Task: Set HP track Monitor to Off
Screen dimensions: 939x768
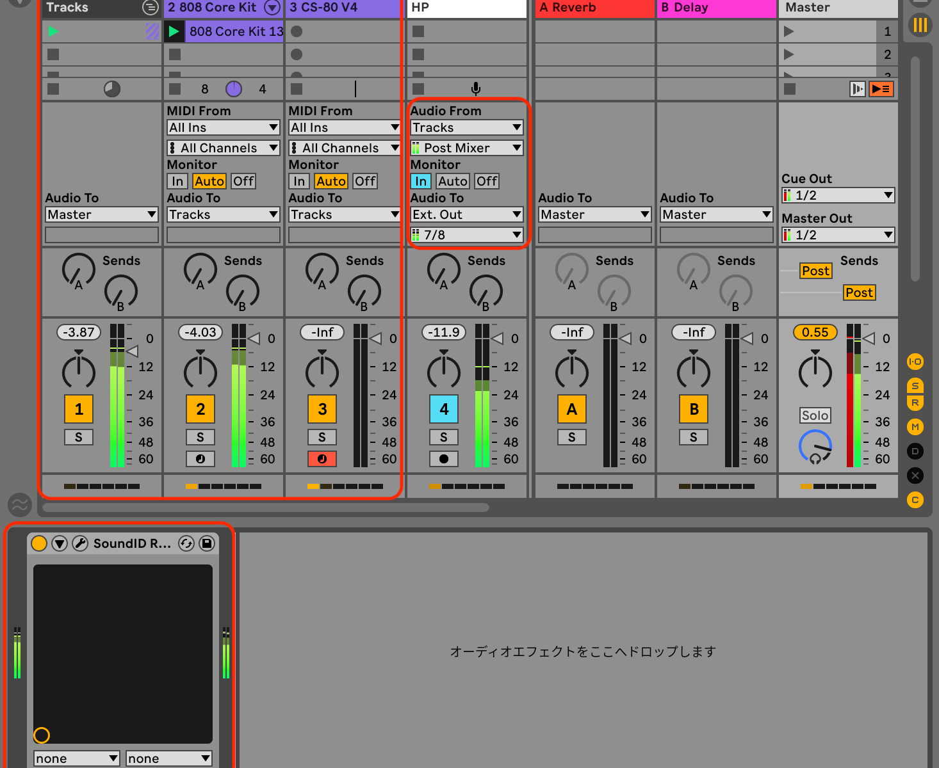Action: tap(487, 181)
